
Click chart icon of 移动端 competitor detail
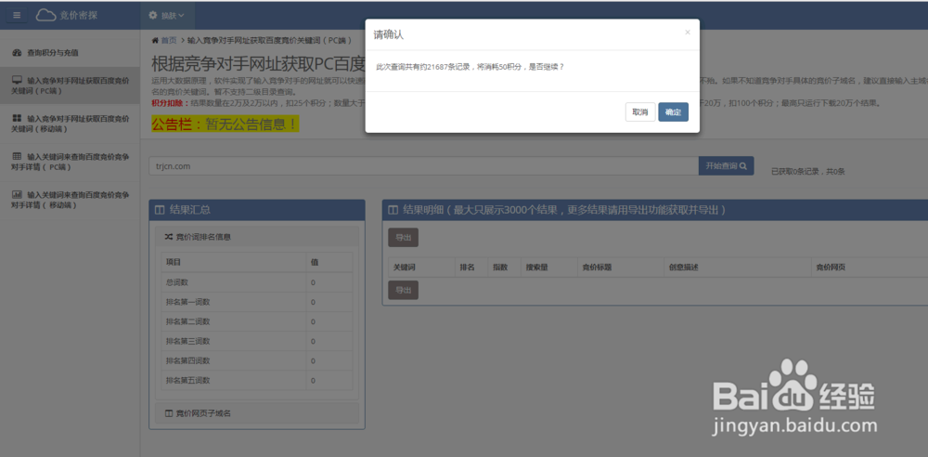(17, 194)
